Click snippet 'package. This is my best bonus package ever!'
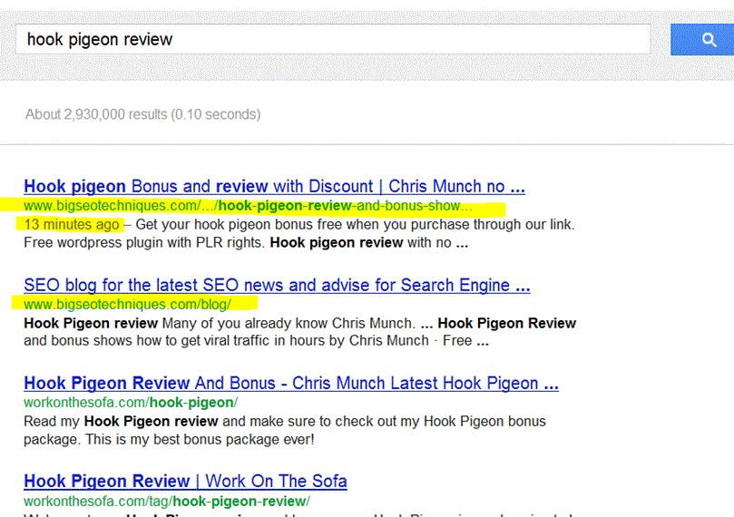Screen dimensions: 734x517 coord(169,440)
